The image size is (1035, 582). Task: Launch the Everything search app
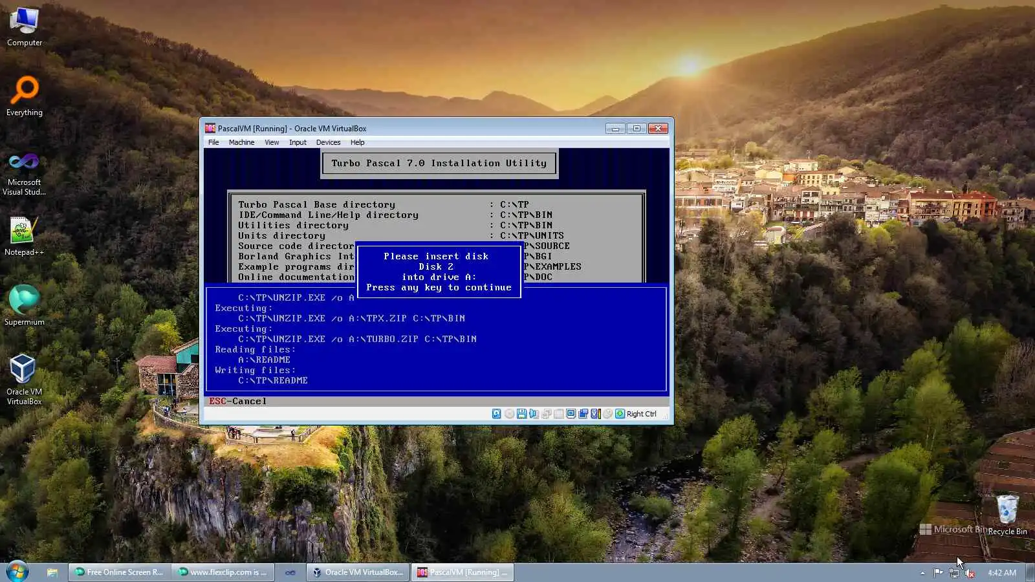coord(25,96)
